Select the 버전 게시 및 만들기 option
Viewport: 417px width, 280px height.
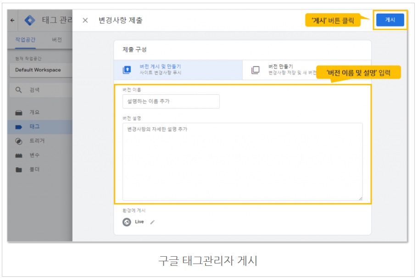178,70
